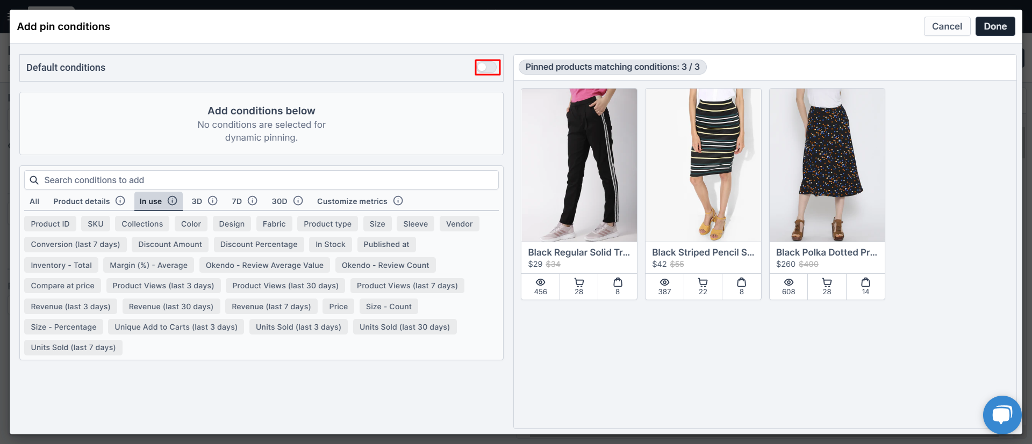The width and height of the screenshot is (1032, 444).
Task: Open info icon next to 7D tab
Action: tap(253, 201)
